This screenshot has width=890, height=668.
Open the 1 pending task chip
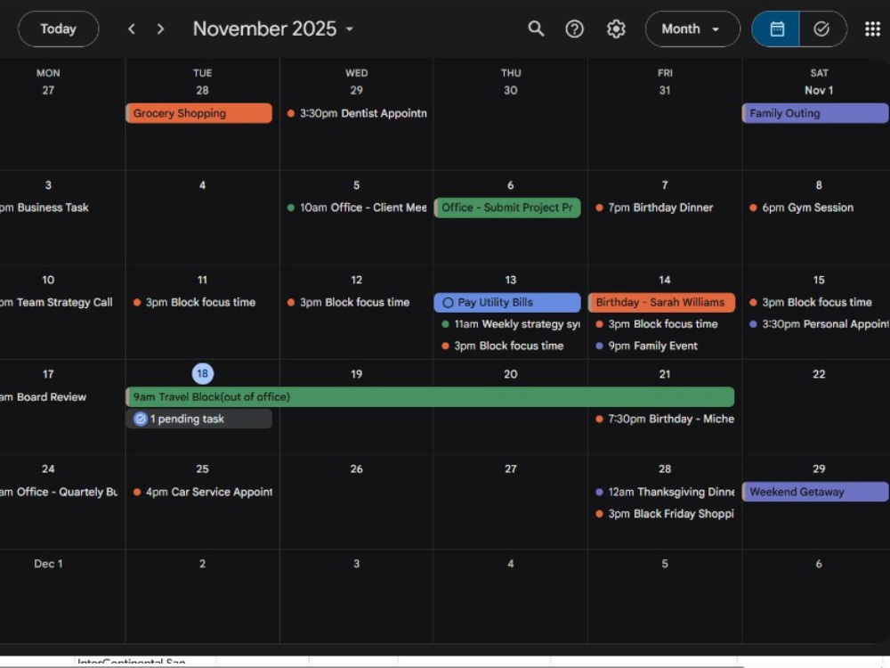[198, 419]
